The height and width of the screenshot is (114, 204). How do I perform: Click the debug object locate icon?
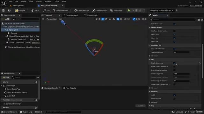(x=177, y=10)
